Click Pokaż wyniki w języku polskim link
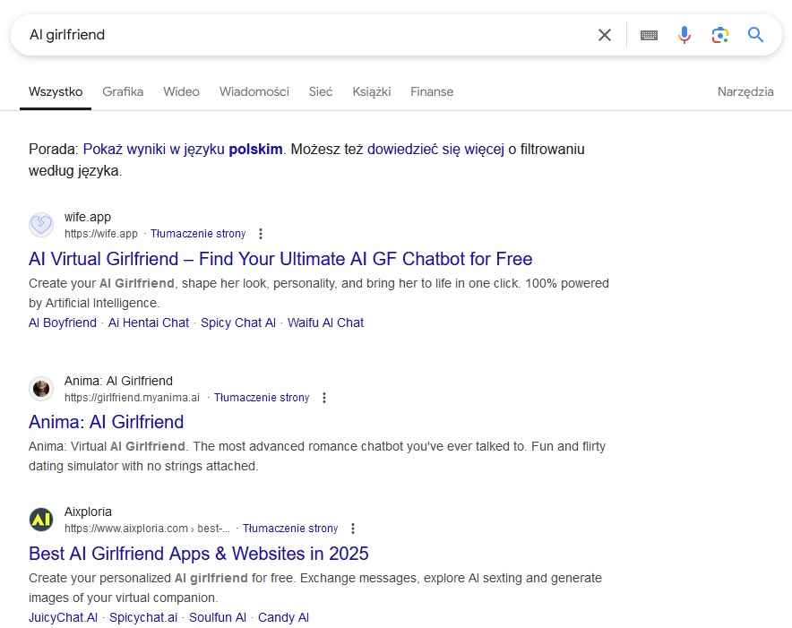This screenshot has width=792, height=628. 183,149
